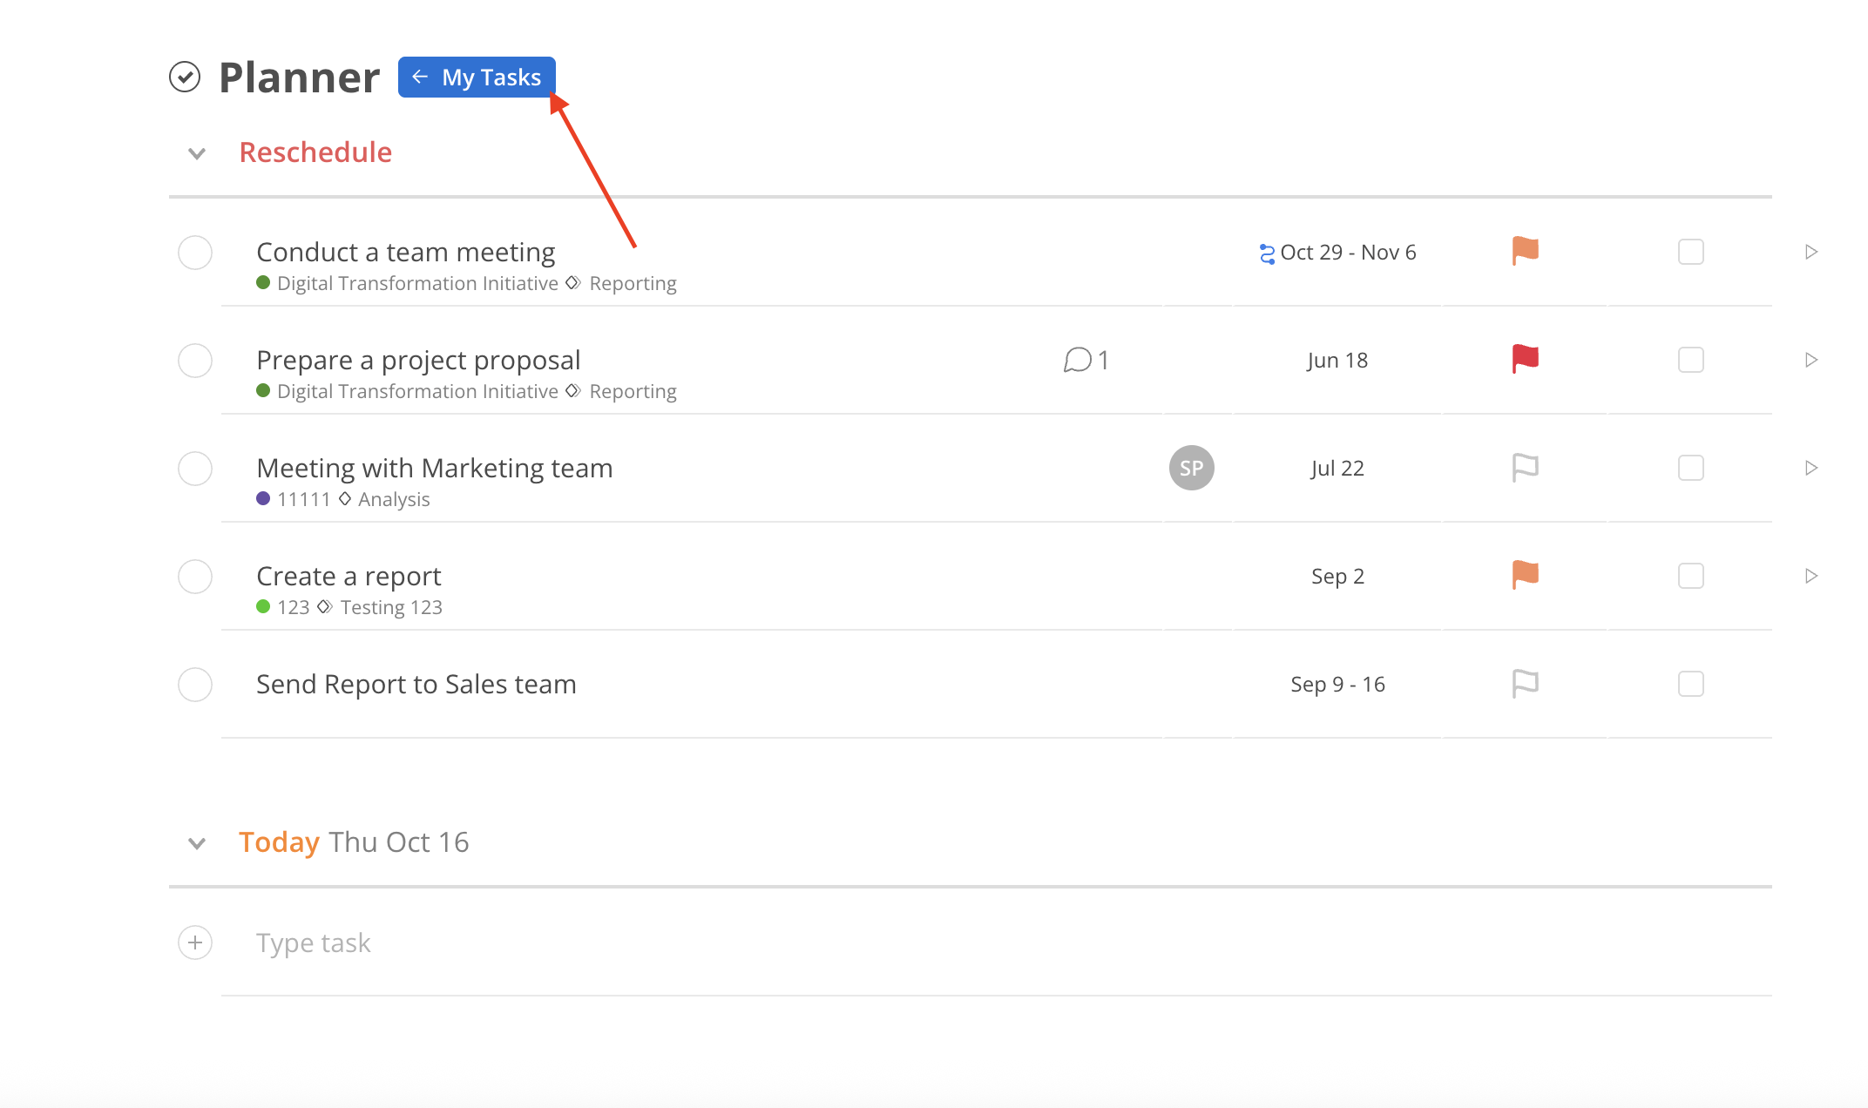Image resolution: width=1868 pixels, height=1108 pixels.
Task: Click the orange flag on the Create a report row
Action: coord(1525,575)
